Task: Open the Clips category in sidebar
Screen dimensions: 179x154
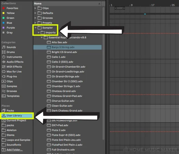Action: point(7,81)
